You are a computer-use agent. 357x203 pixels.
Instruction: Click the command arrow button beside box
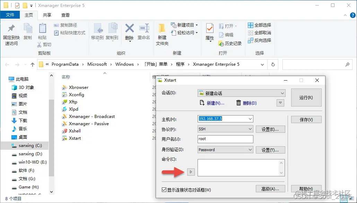(x=191, y=172)
